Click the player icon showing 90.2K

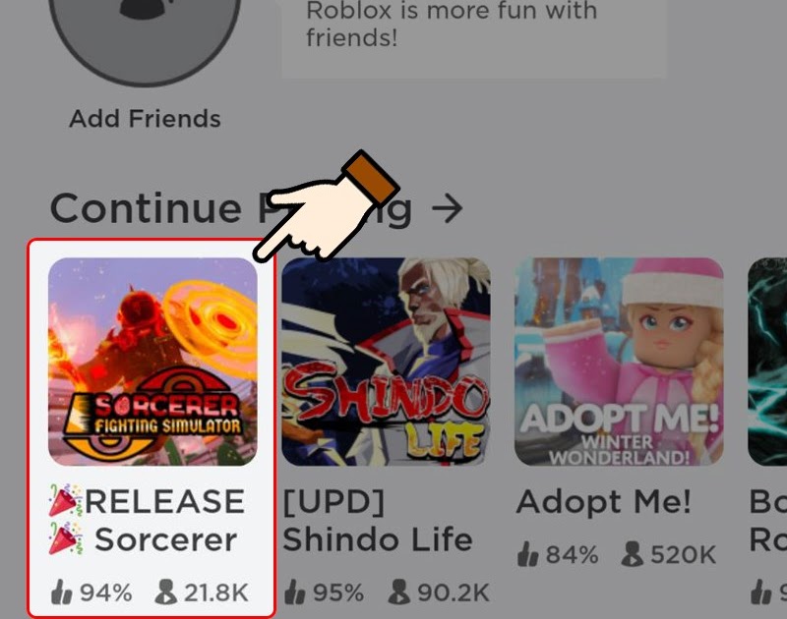(x=399, y=591)
